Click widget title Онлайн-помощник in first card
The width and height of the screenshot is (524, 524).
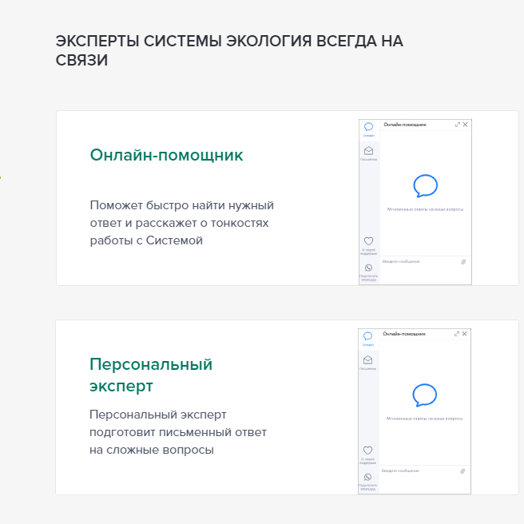click(x=405, y=125)
